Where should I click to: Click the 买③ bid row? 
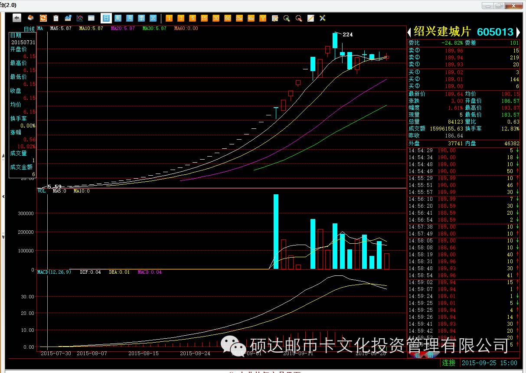(x=464, y=86)
